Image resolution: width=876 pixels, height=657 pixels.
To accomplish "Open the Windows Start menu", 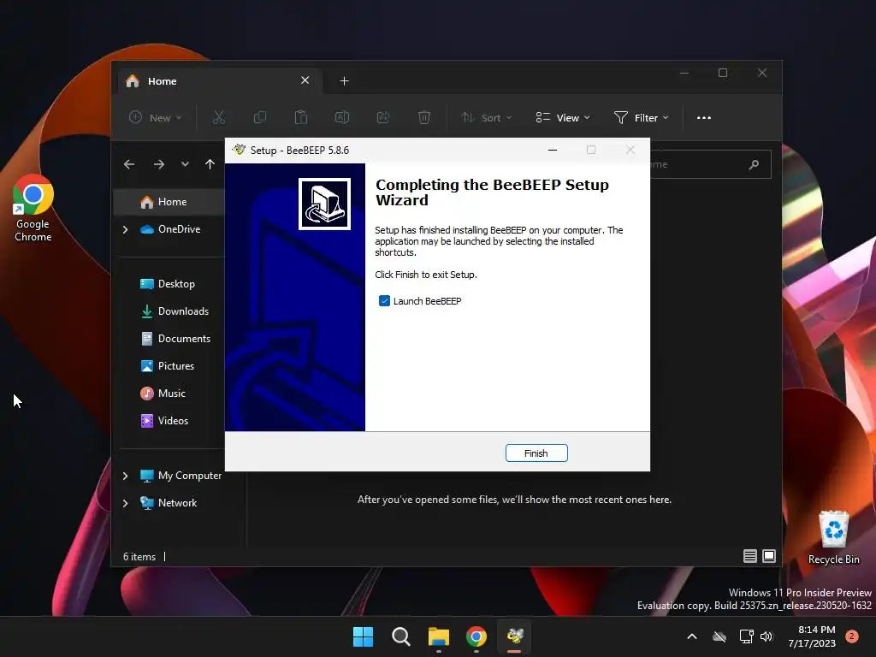I will pyautogui.click(x=363, y=636).
